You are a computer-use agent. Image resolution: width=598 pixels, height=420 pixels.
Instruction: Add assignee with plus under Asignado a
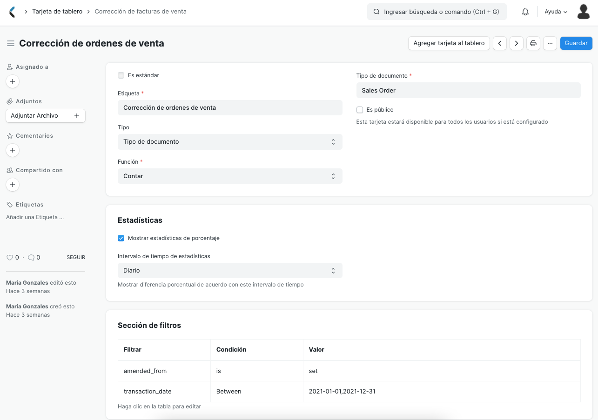13,81
